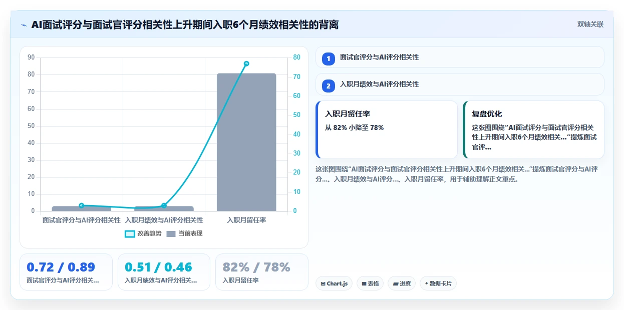This screenshot has width=624, height=310.
Task: Click the lightning icon beside the title
Action: (24, 24)
